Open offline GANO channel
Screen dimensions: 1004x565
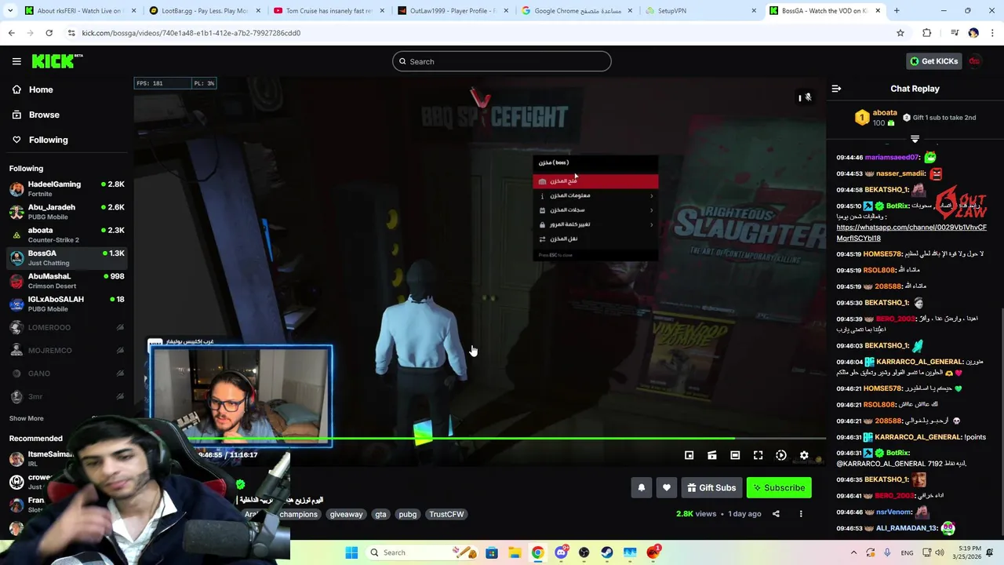pos(67,374)
